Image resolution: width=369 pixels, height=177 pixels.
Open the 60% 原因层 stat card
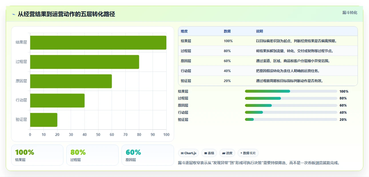pos(147,155)
